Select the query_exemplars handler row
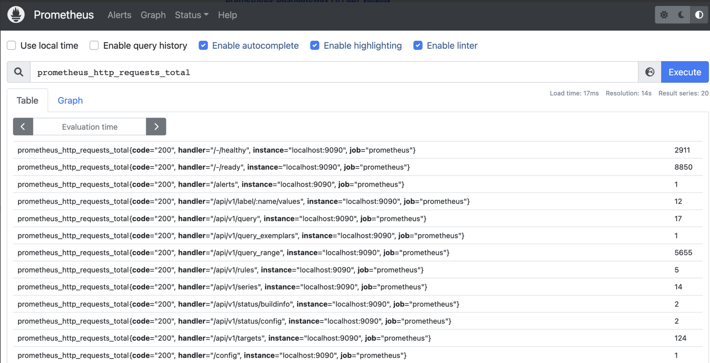This screenshot has height=363, width=710. [x=358, y=235]
